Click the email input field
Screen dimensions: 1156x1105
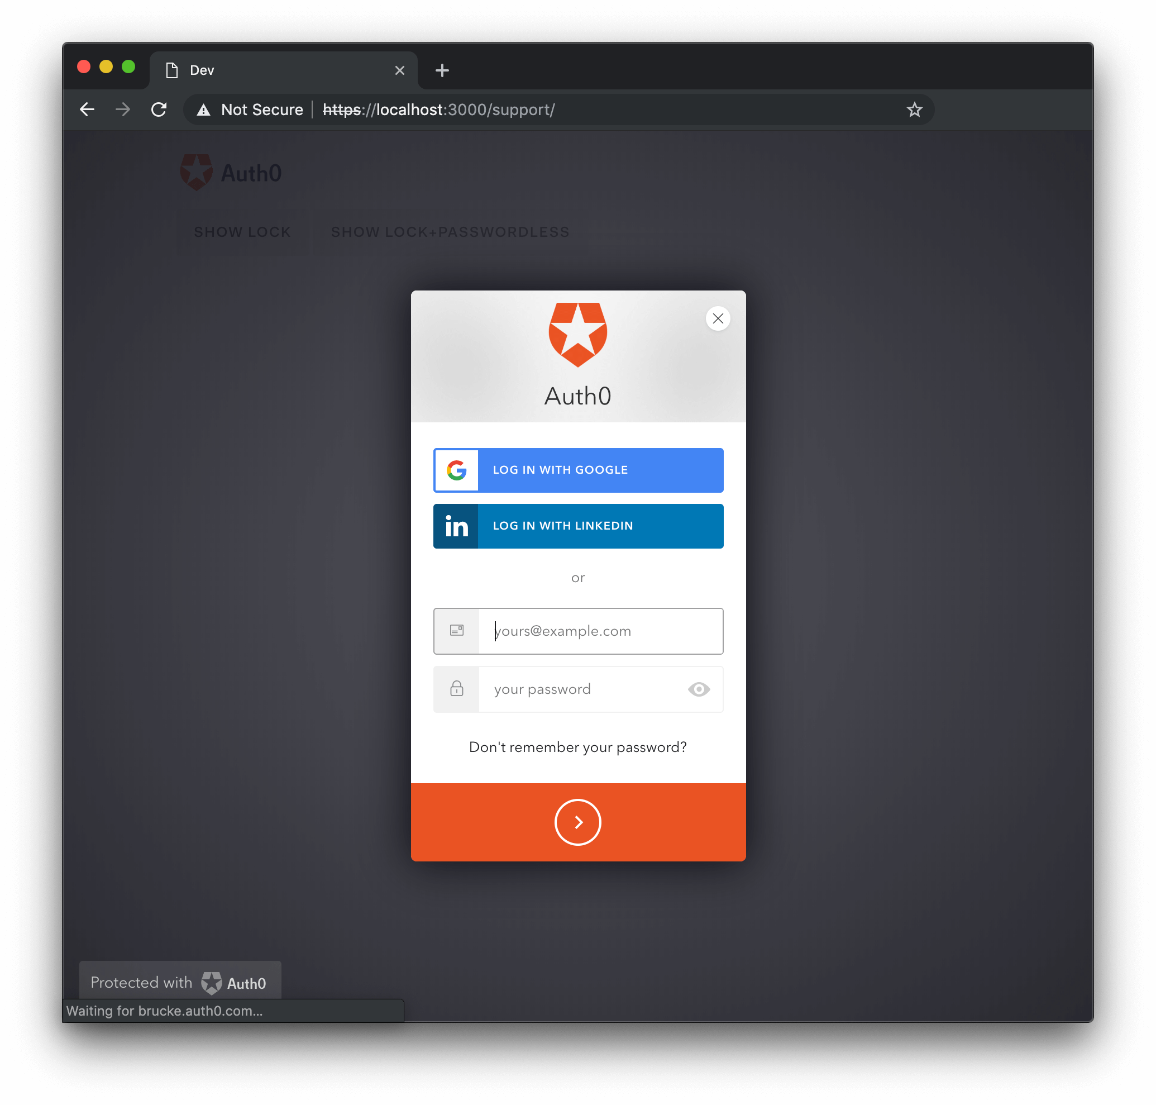click(577, 631)
